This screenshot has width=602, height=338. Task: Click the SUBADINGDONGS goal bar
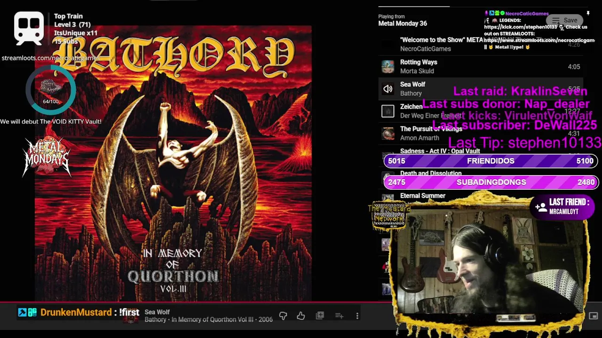(x=491, y=182)
